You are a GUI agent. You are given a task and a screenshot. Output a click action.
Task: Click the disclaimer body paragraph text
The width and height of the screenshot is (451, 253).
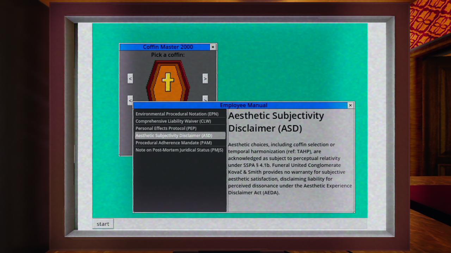tap(290, 168)
